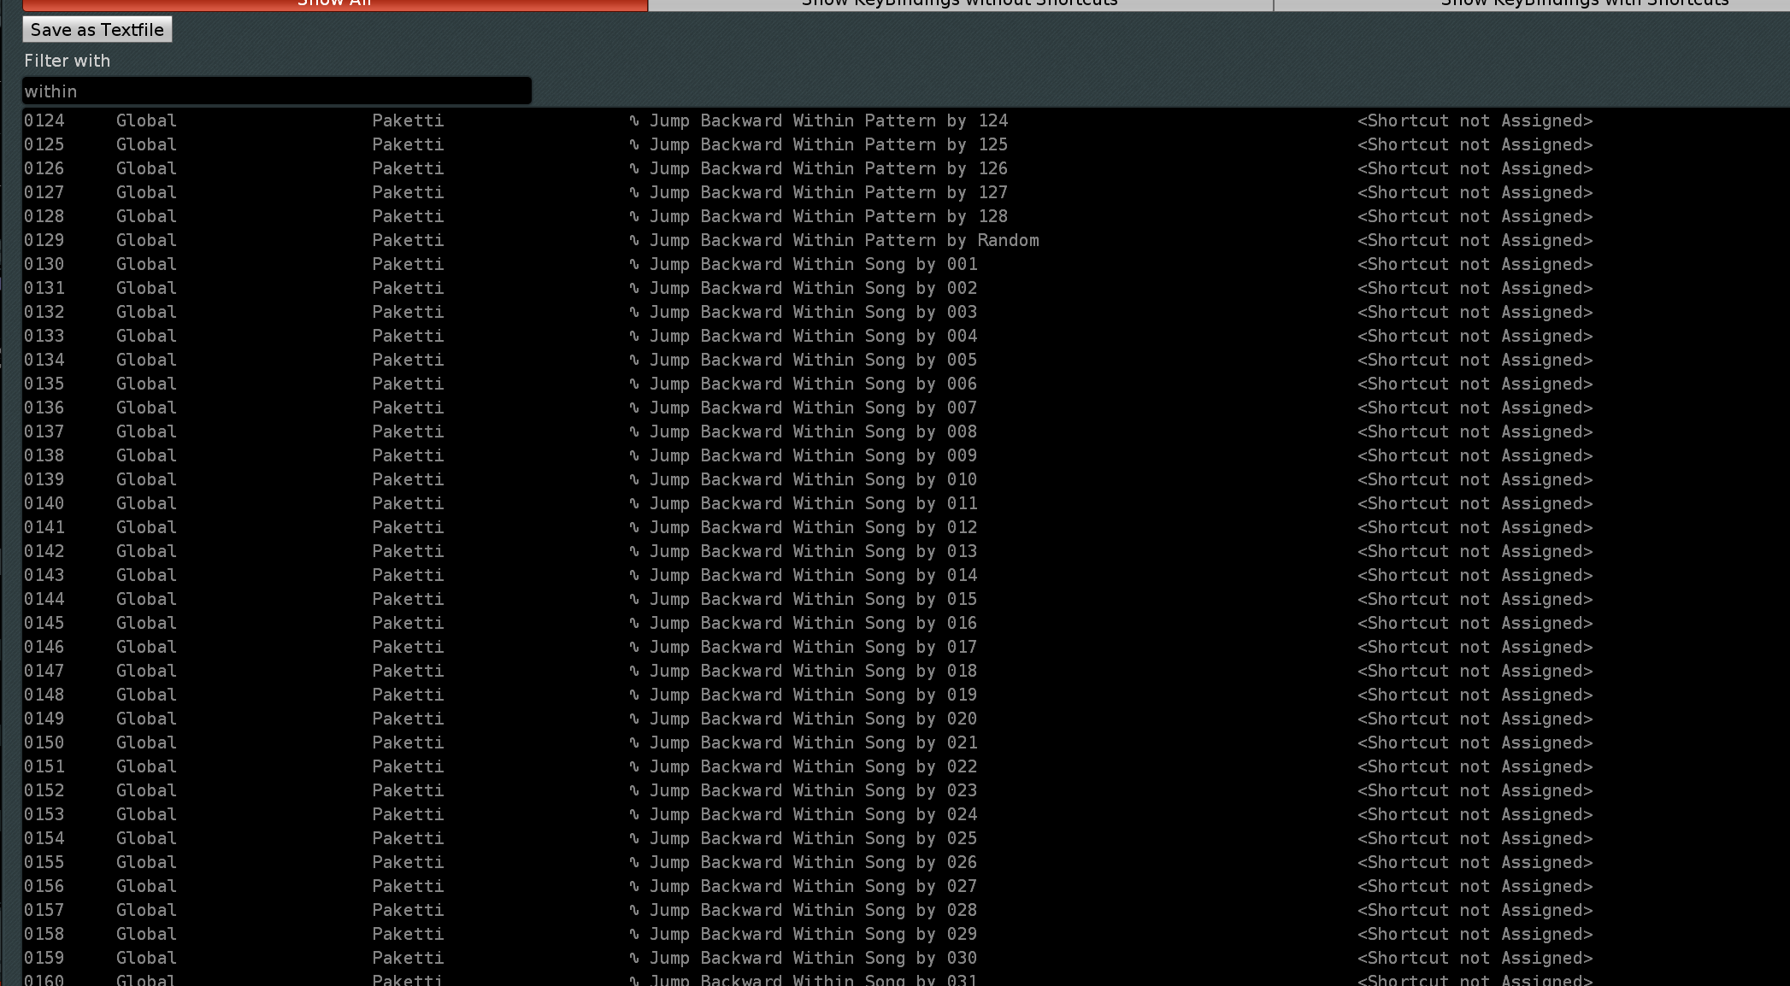Screen dimensions: 1790x986
Task: Click the Global cell on row 0126
Action: coord(146,169)
